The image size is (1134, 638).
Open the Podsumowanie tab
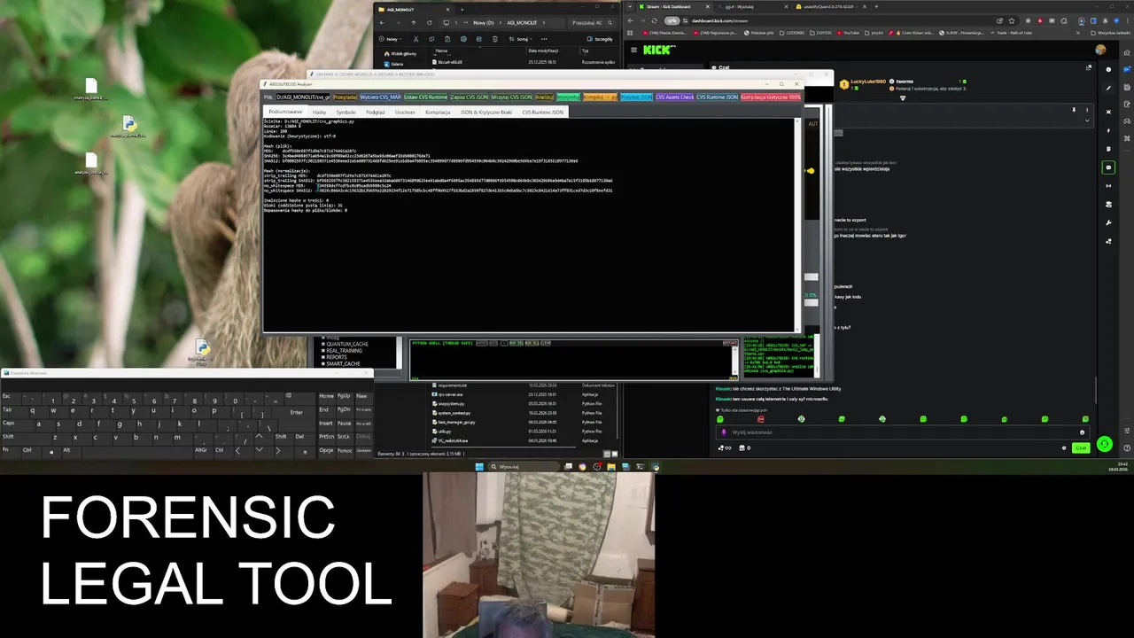coord(285,112)
